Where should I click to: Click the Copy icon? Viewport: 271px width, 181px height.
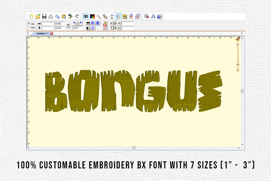tap(57, 16)
